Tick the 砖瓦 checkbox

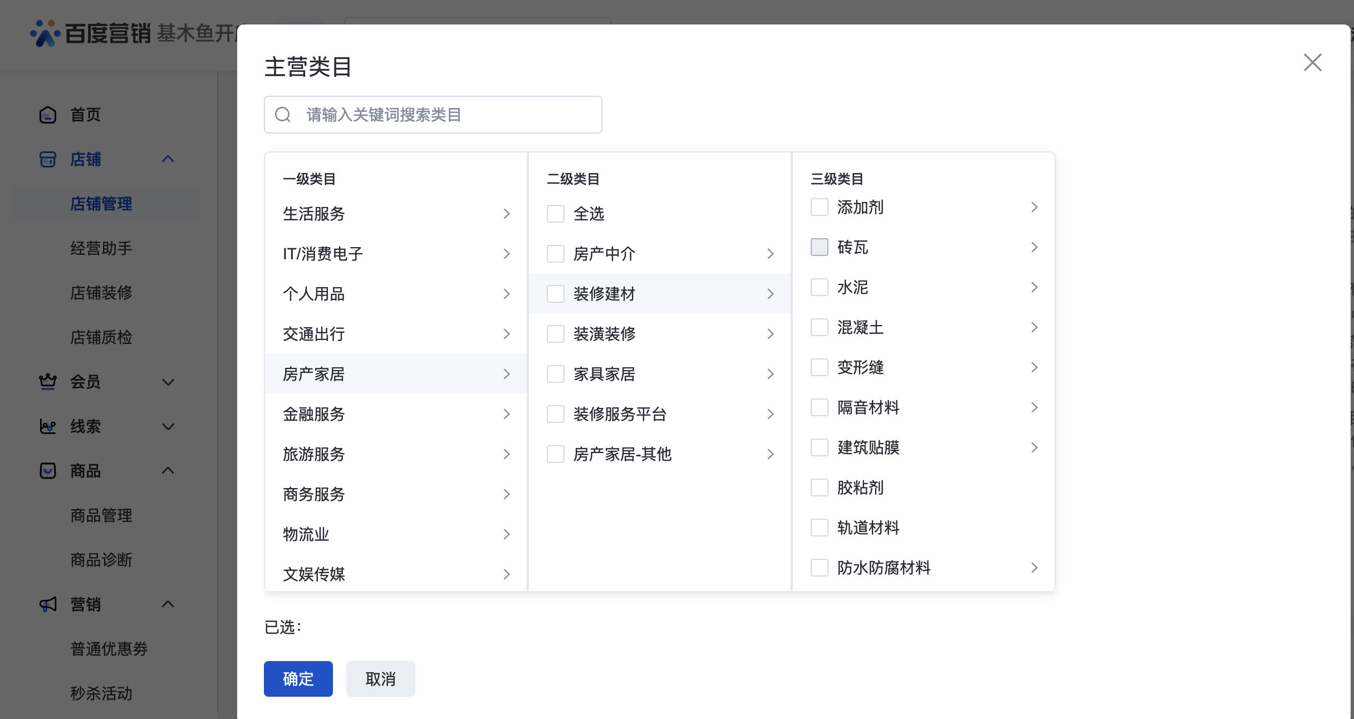(x=819, y=247)
